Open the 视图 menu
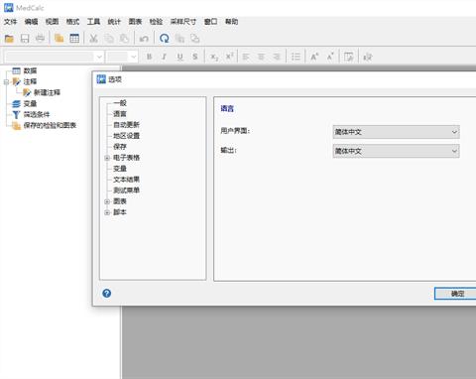The width and height of the screenshot is (476, 379). click(52, 22)
